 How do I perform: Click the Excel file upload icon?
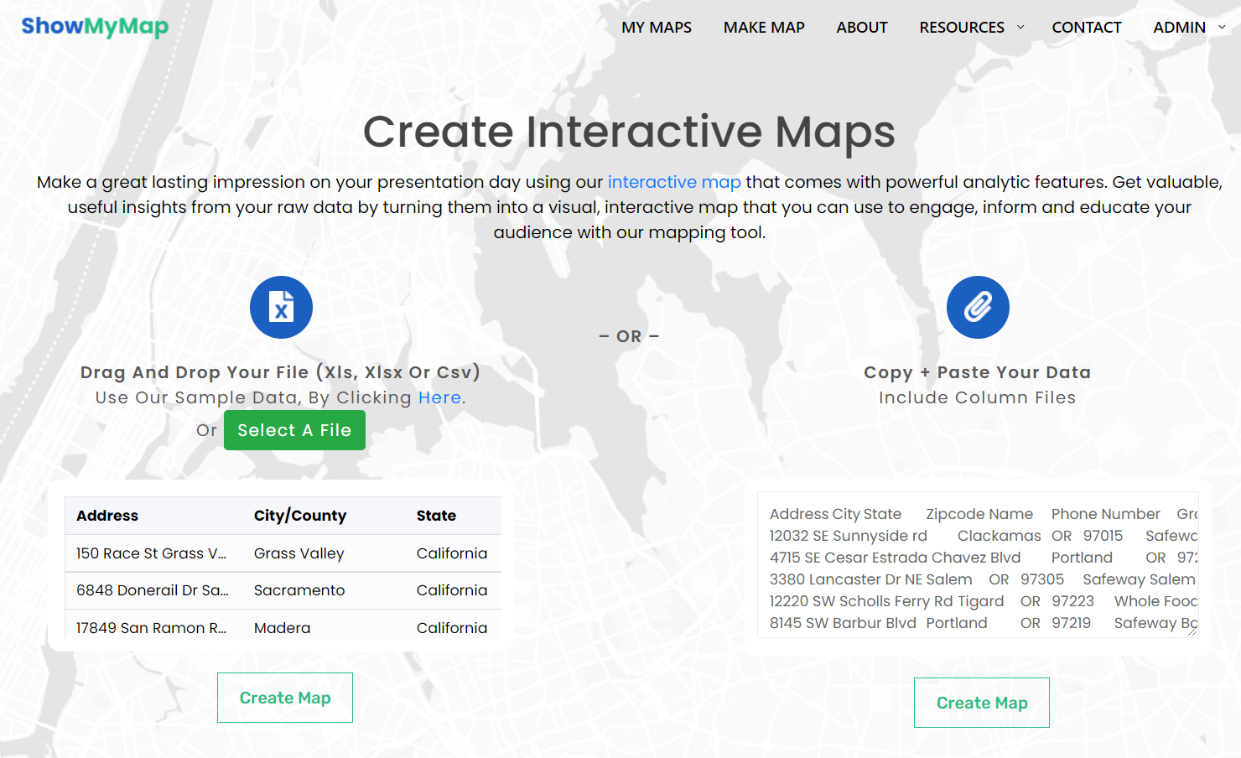click(x=281, y=308)
